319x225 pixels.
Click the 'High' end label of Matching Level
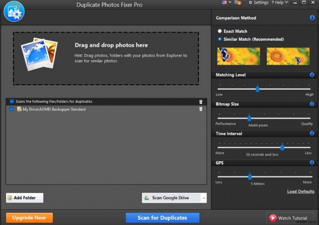pyautogui.click(x=309, y=95)
